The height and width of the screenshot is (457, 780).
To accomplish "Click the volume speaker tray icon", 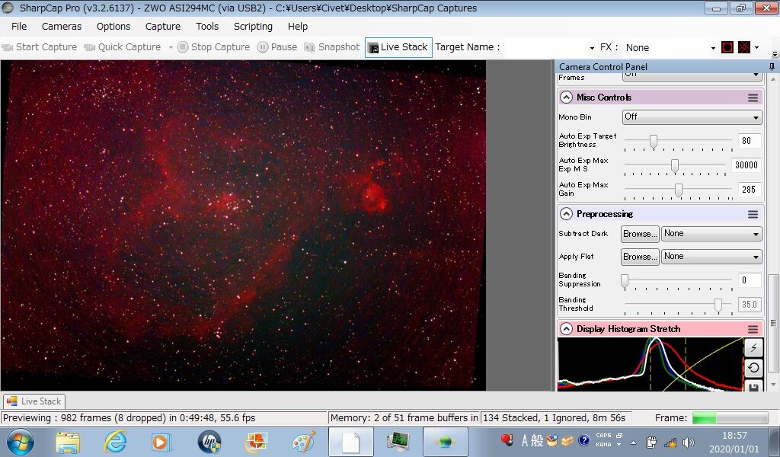I will coord(689,442).
